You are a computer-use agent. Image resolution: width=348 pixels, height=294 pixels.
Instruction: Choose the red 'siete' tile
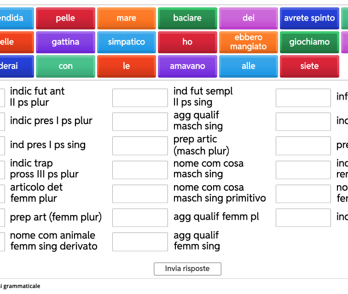[x=309, y=66]
